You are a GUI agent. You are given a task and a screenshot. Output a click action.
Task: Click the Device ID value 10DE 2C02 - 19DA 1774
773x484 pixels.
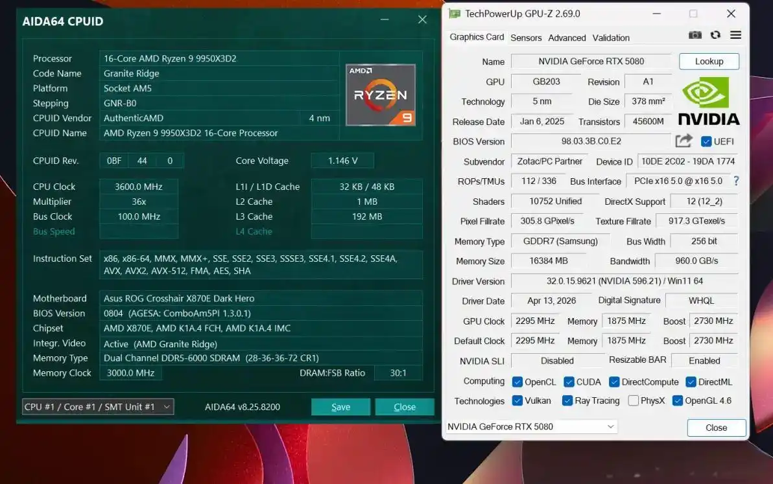[x=687, y=161]
